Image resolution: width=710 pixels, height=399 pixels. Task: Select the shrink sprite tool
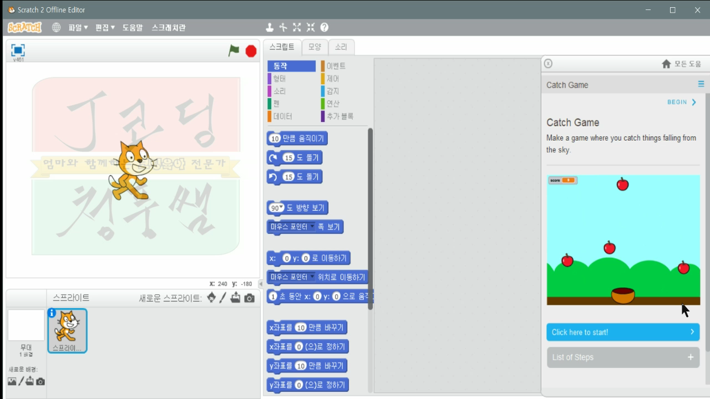[x=311, y=28]
